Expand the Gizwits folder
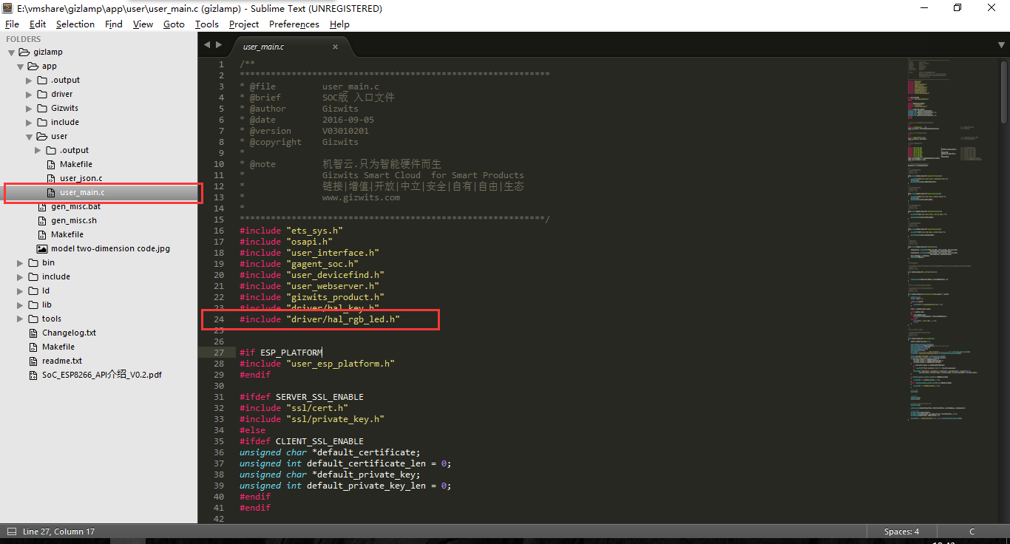 30,109
